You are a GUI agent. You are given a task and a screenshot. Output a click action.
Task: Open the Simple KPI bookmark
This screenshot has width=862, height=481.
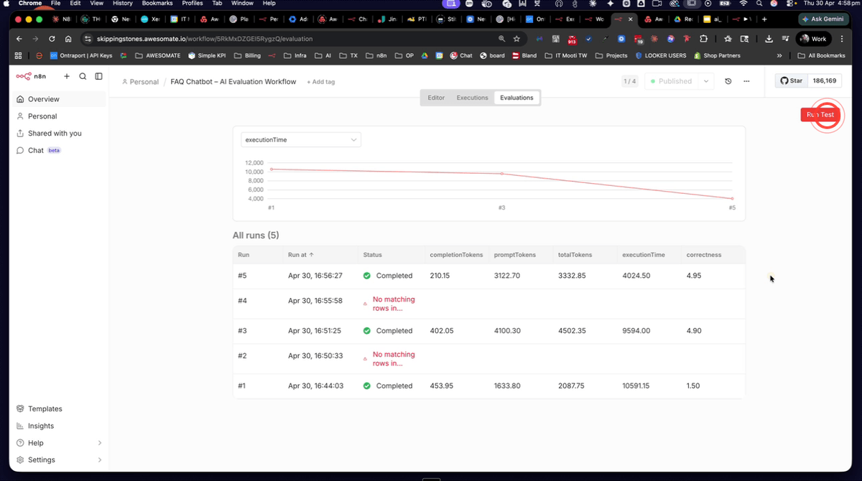tap(206, 55)
